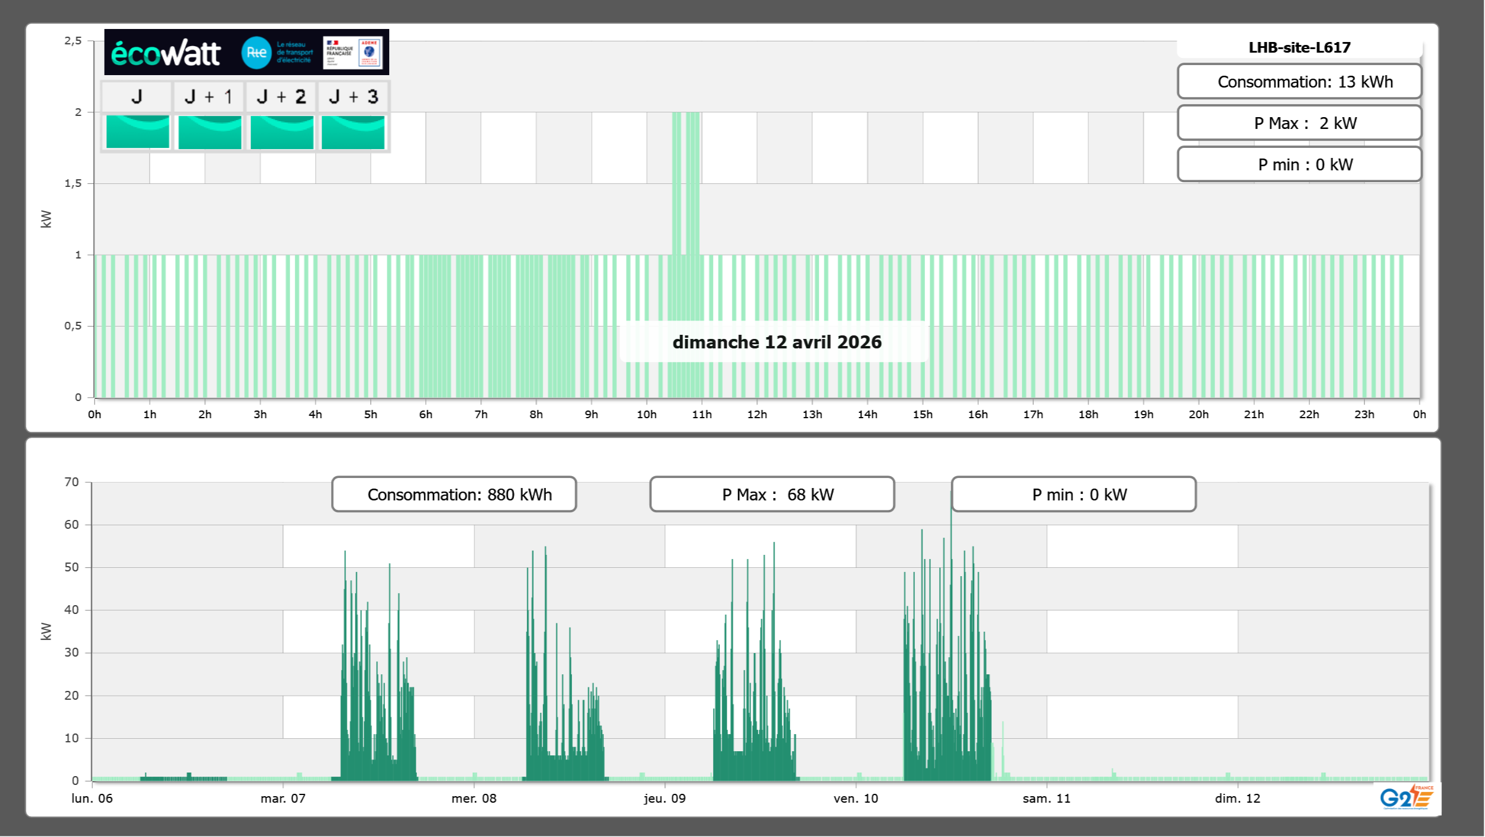The width and height of the screenshot is (1485, 837).
Task: Click the dimanche 12 avril 2026 date label
Action: click(x=776, y=342)
